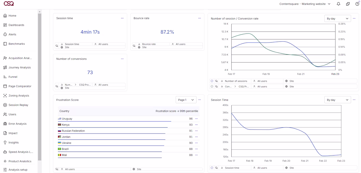Click the Impact icon in sidebar

click(x=5, y=133)
